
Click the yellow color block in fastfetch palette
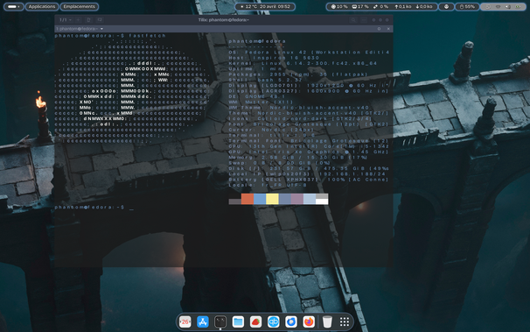pyautogui.click(x=272, y=199)
